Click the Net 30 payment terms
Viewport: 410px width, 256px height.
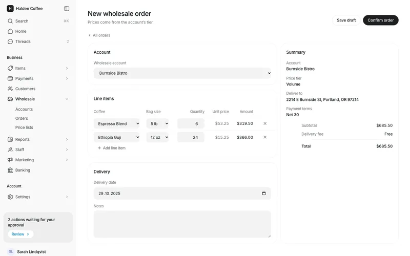pos(292,115)
